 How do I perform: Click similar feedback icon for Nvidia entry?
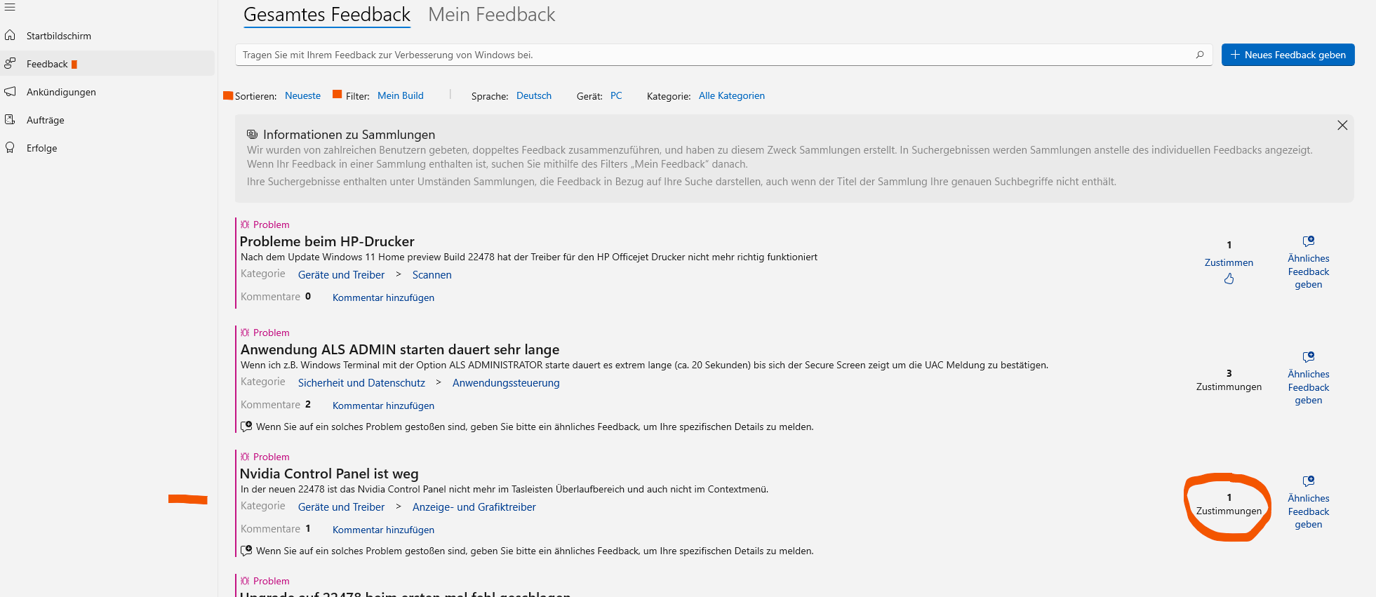pyautogui.click(x=1308, y=481)
